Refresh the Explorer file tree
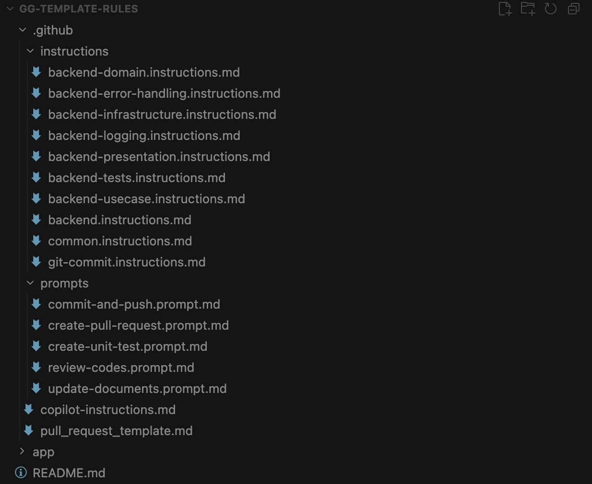 (x=551, y=9)
